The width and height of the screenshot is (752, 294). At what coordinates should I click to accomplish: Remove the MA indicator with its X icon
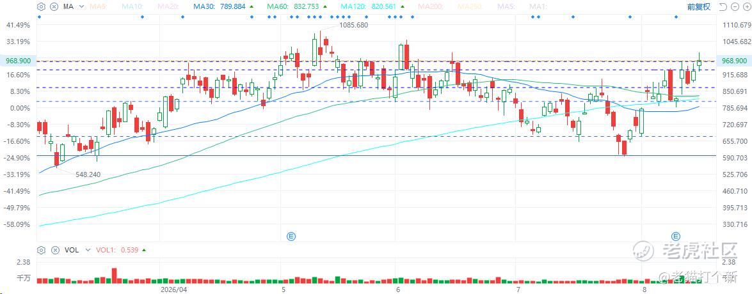tap(54, 6)
